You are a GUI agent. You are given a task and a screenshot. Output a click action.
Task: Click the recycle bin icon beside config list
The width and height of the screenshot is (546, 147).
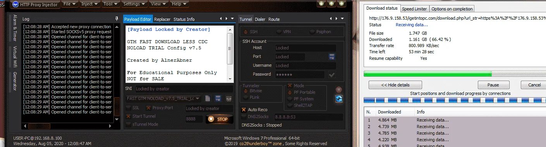(228, 98)
